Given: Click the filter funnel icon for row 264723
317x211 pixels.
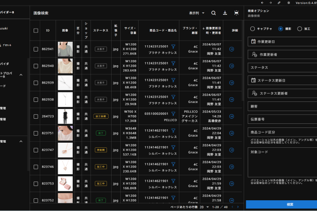Looking at the screenshot, I should 173,114.
